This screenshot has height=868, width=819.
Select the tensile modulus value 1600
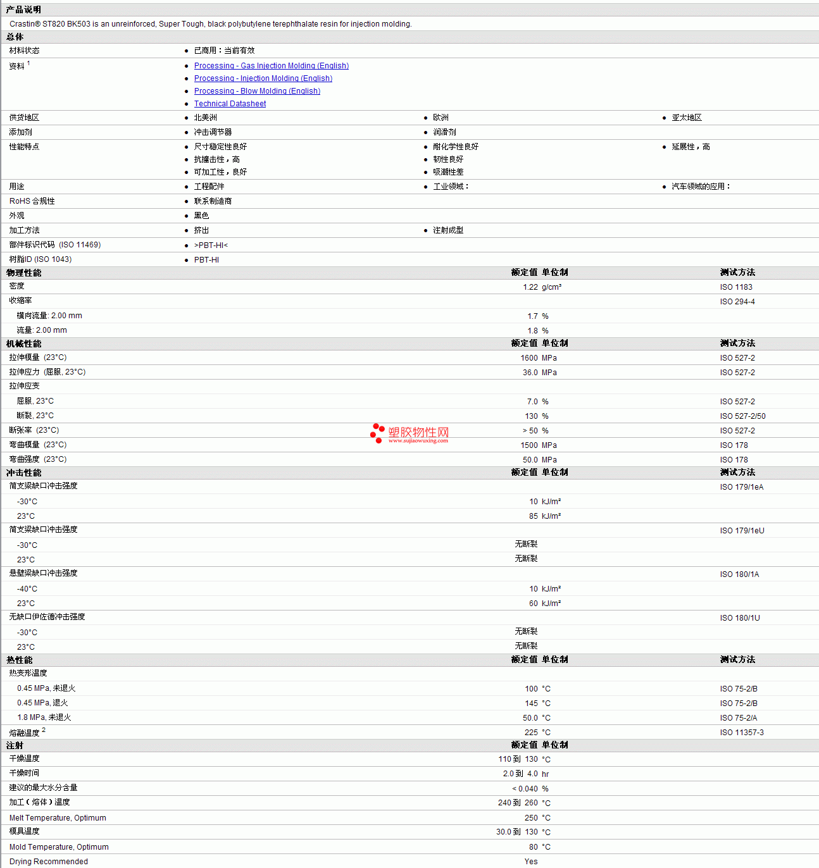click(x=529, y=358)
